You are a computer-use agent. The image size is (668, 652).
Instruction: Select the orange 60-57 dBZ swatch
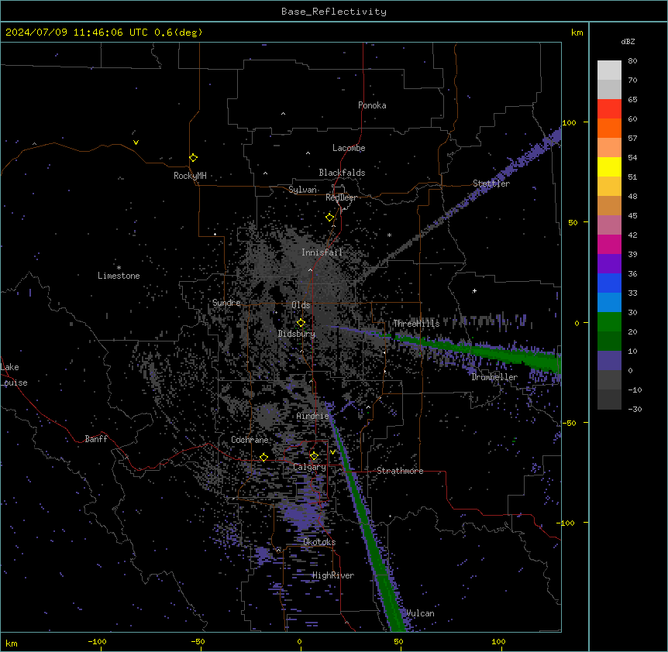[x=609, y=128]
